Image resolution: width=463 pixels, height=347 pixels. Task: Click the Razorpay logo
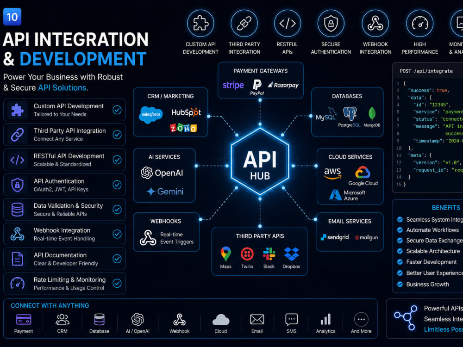[283, 85]
